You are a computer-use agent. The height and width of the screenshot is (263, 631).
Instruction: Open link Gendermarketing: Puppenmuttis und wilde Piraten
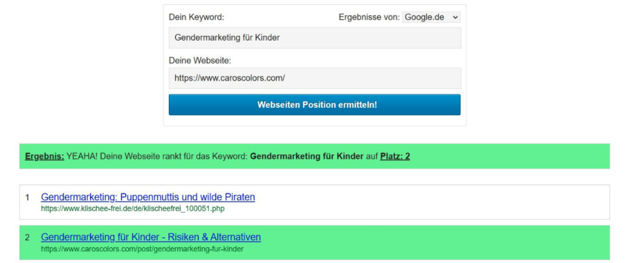tap(148, 197)
